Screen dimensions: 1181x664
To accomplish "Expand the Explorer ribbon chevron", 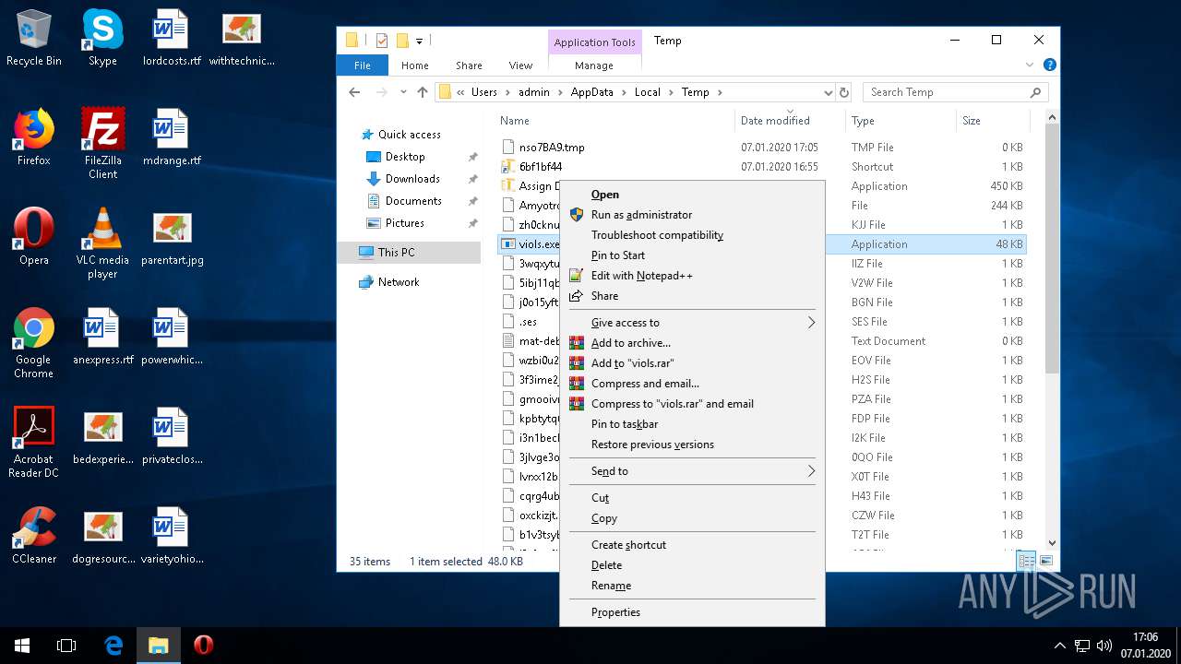I will pos(1030,65).
